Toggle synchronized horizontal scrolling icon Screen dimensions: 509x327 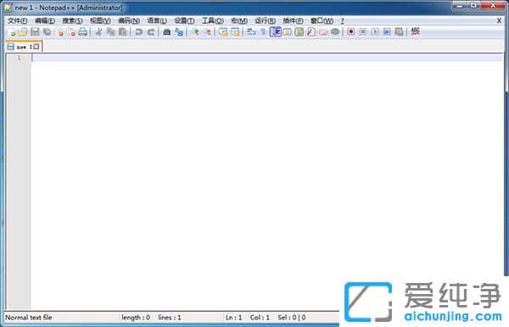(235, 31)
